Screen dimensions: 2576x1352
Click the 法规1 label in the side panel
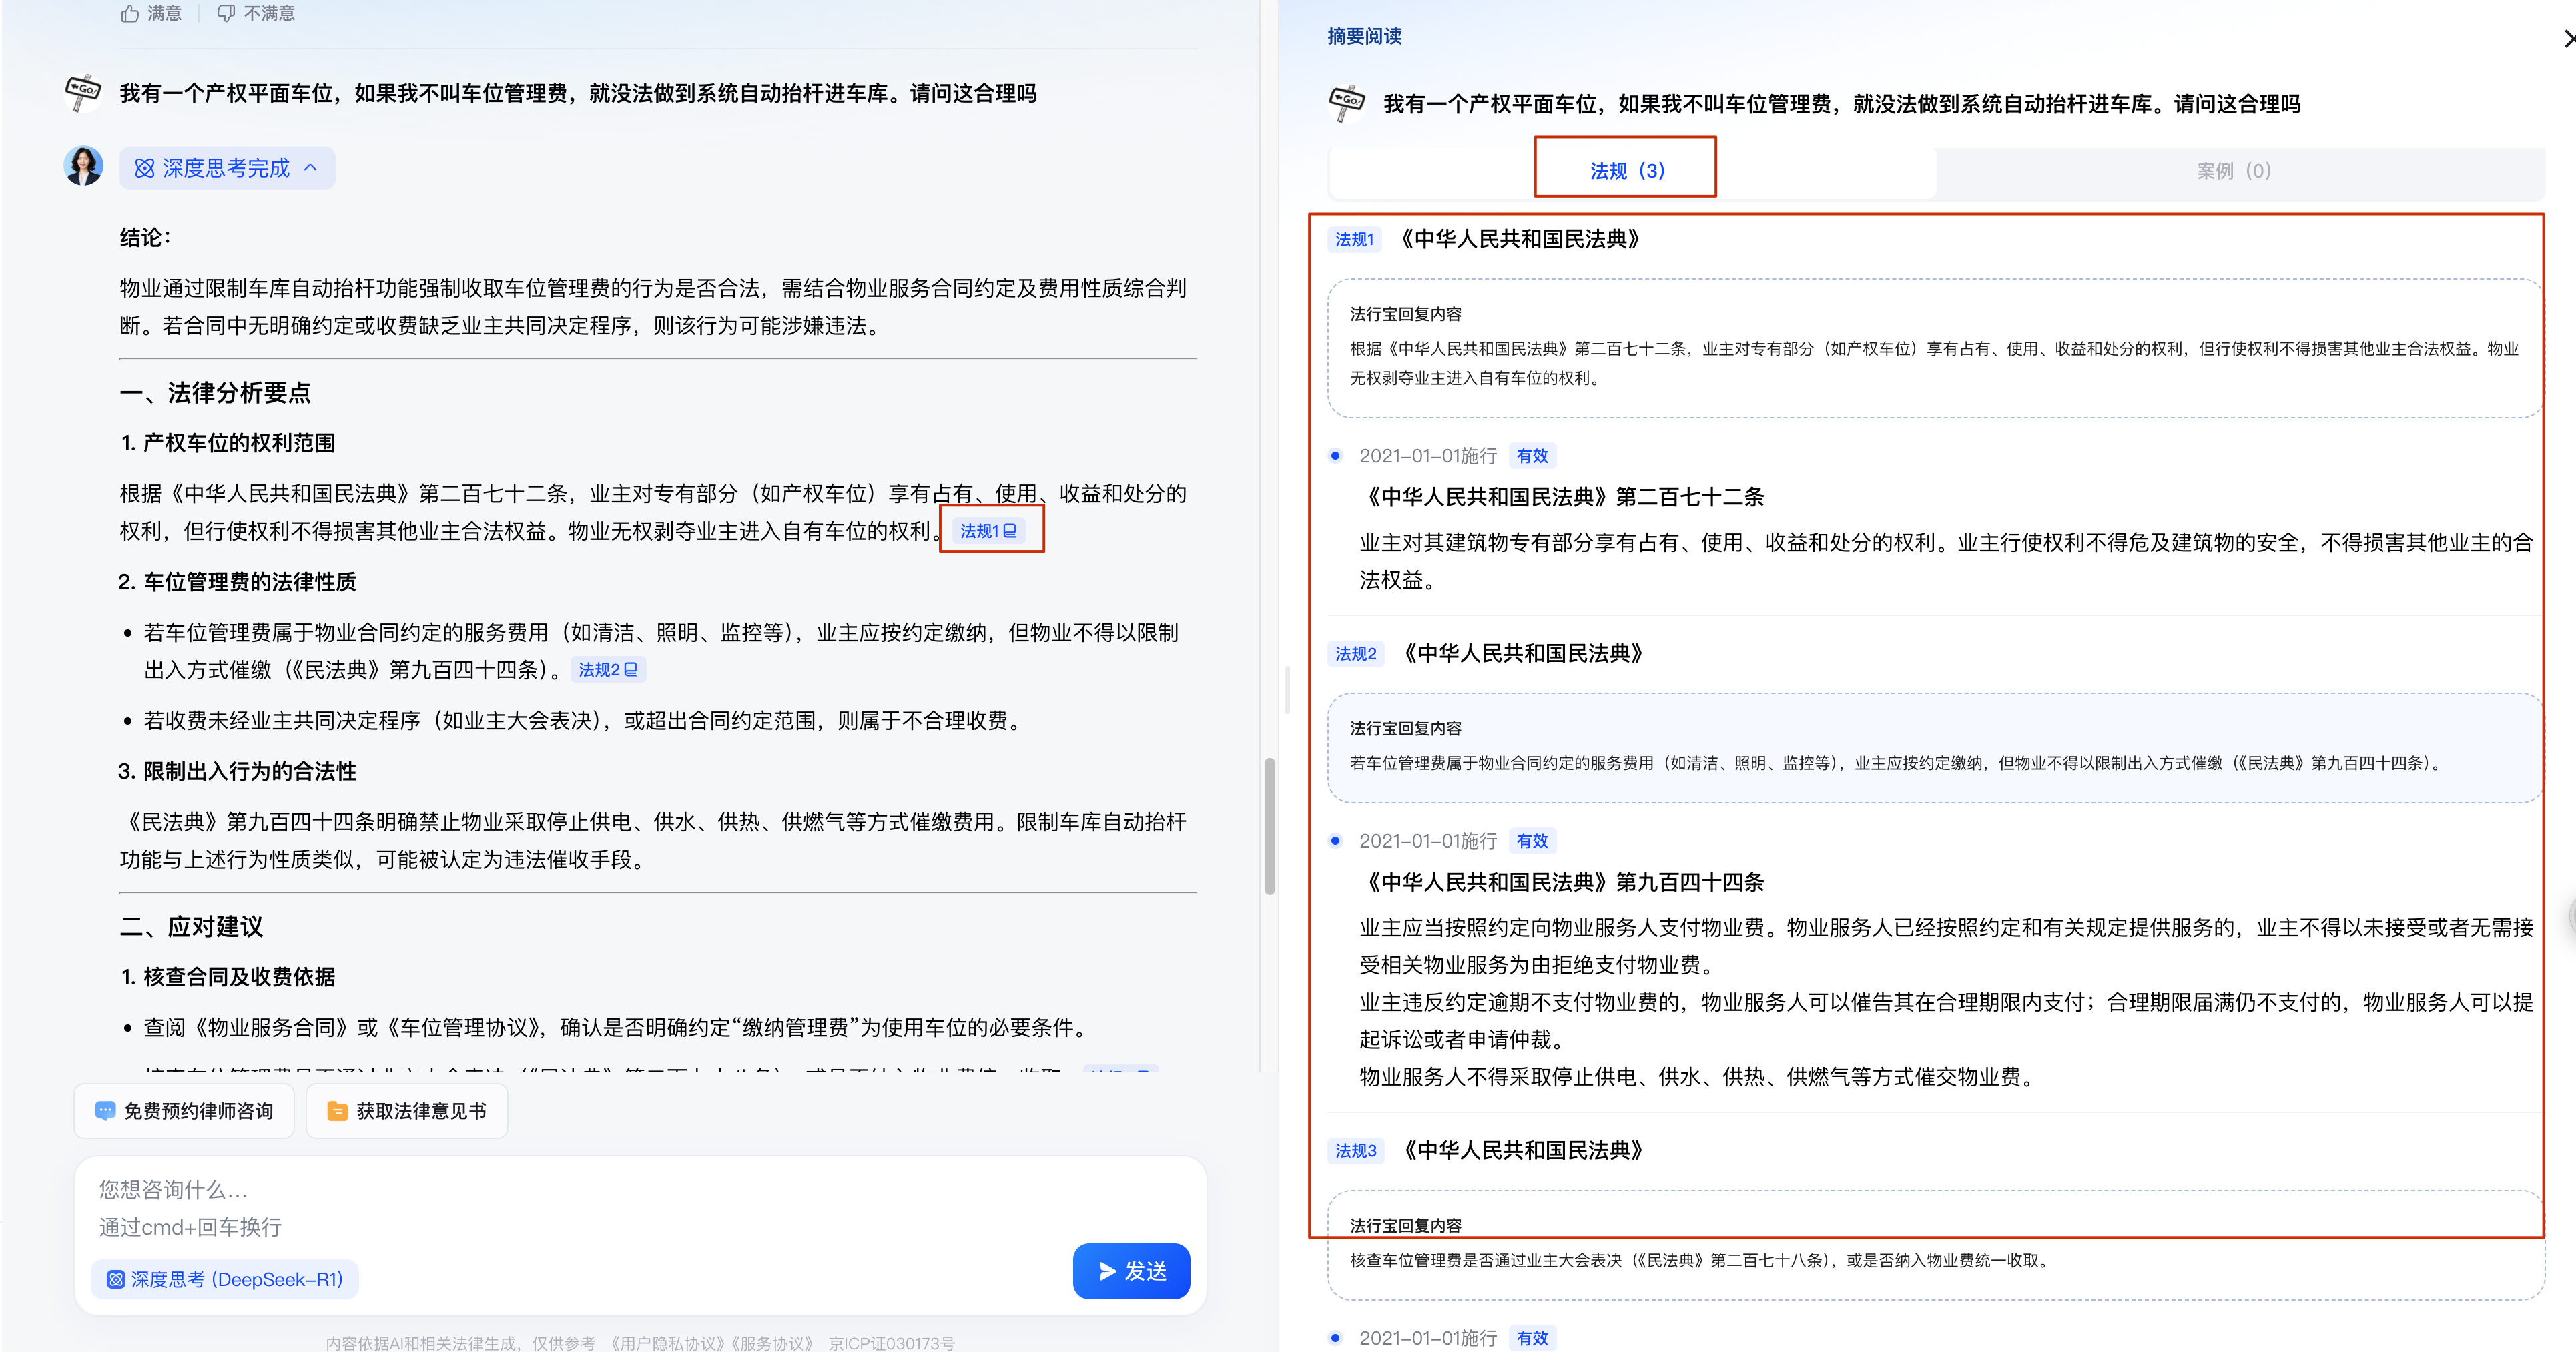1354,239
